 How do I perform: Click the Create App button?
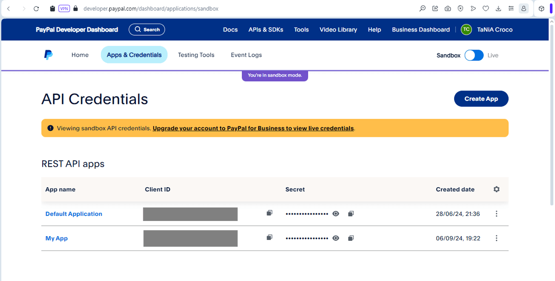tap(481, 98)
